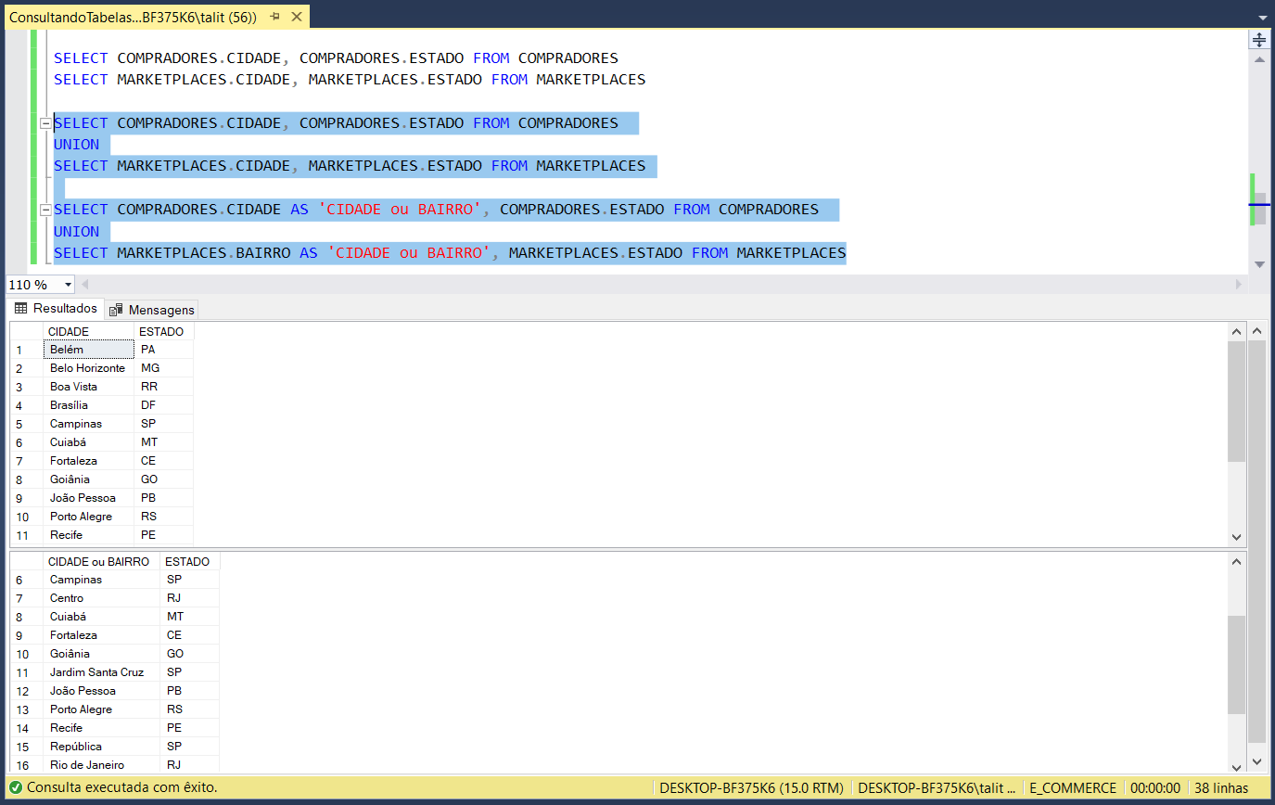
Task: Click the second result grid scroll-down arrow
Action: (1236, 767)
